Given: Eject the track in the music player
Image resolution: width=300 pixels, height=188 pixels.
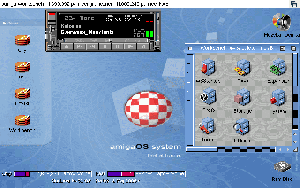Looking at the screenshot, I should point(67,47).
